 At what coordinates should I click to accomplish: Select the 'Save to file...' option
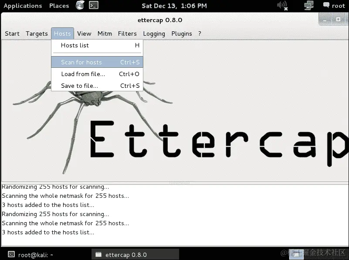pyautogui.click(x=79, y=86)
